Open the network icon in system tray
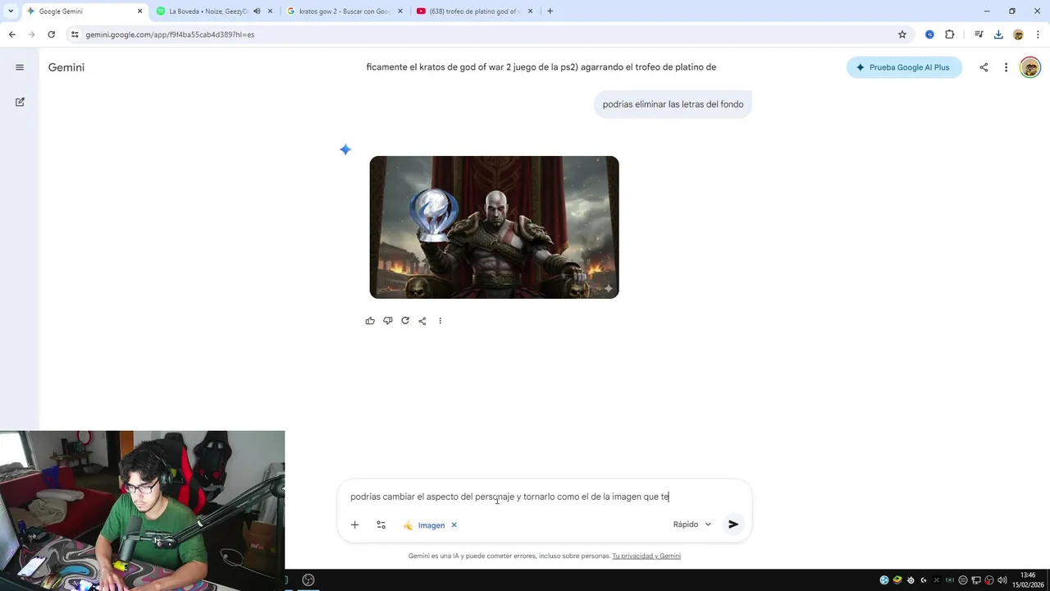This screenshot has width=1050, height=591. point(976,580)
